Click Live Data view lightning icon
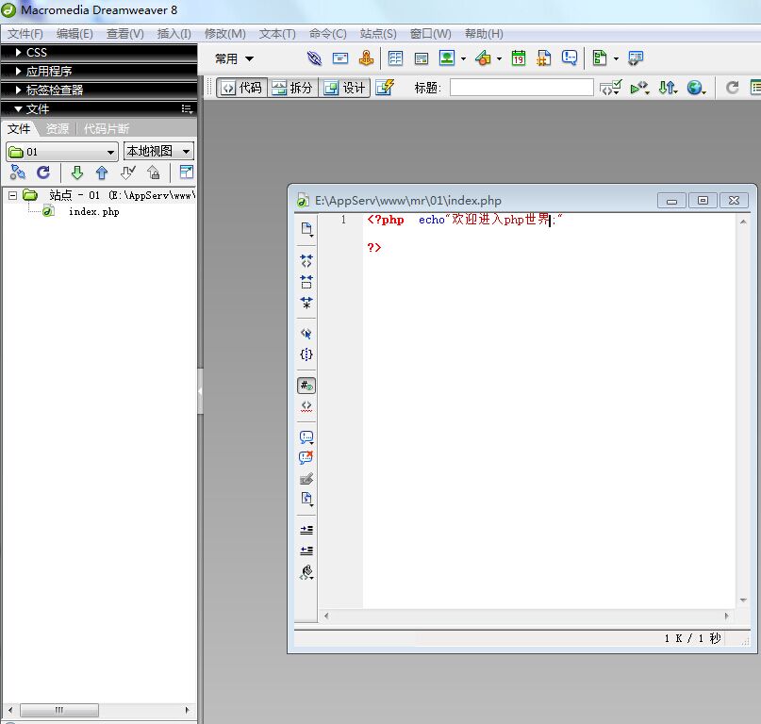 point(385,88)
